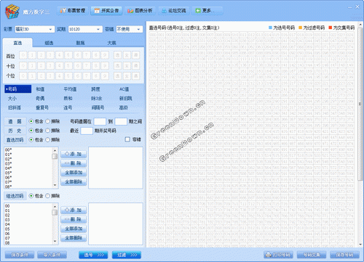Screen dimensions: 364x262
Task: Select digit 3 in the 十位 row
Action: click(x=50, y=65)
